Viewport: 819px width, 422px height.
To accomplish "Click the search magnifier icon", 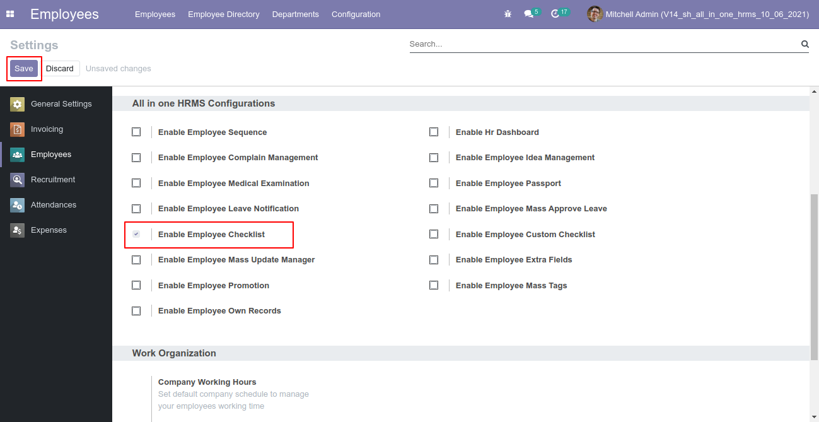I will point(804,44).
